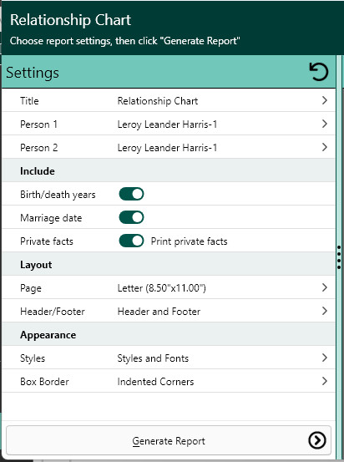Click the Styles label
This screenshot has width=344, height=462.
33,358
